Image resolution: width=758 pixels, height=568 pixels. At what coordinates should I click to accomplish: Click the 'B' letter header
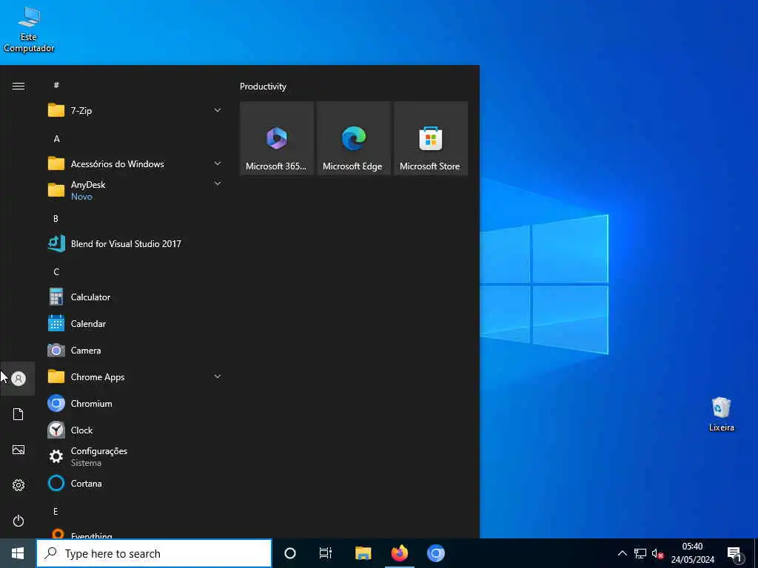click(x=56, y=219)
